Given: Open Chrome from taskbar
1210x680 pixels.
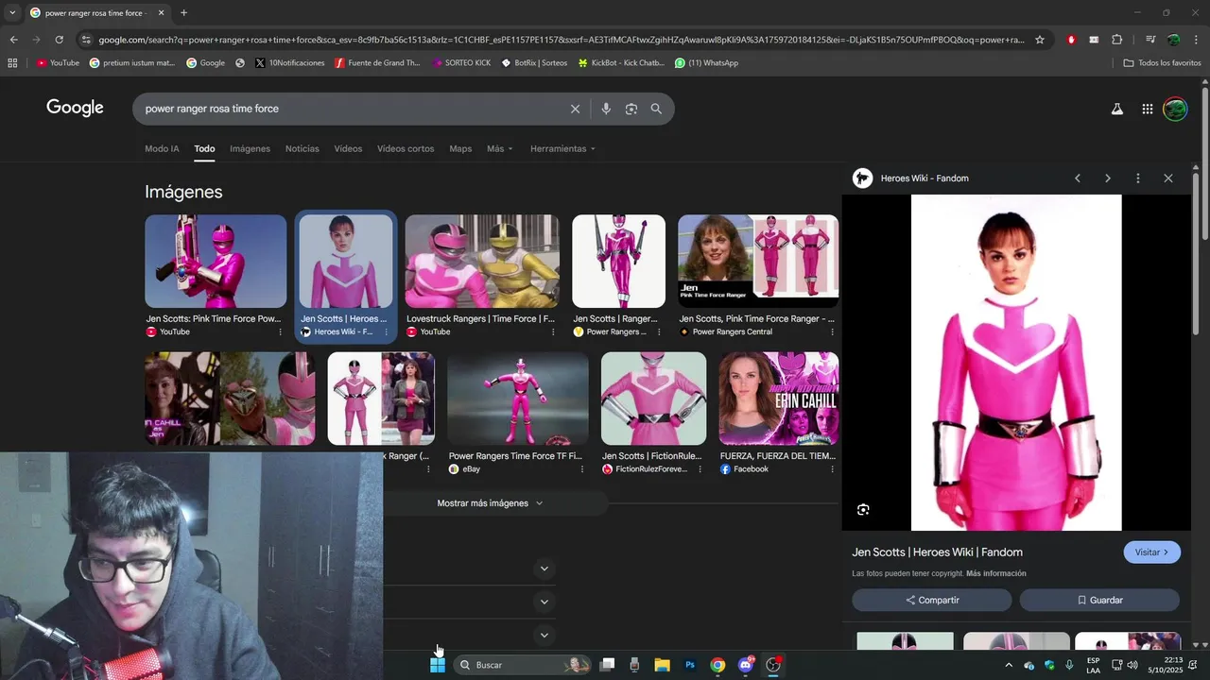Looking at the screenshot, I should click(717, 665).
